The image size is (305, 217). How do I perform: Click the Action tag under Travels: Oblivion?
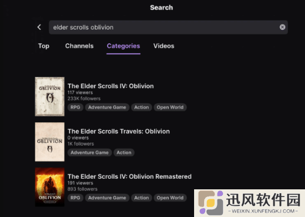click(x=124, y=153)
